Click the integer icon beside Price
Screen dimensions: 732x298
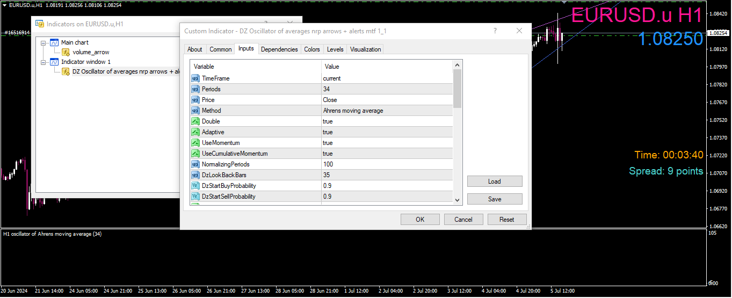195,100
